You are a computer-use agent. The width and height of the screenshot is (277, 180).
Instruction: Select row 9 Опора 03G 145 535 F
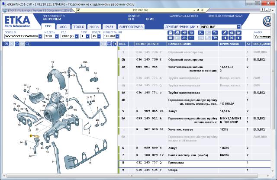[195, 170]
